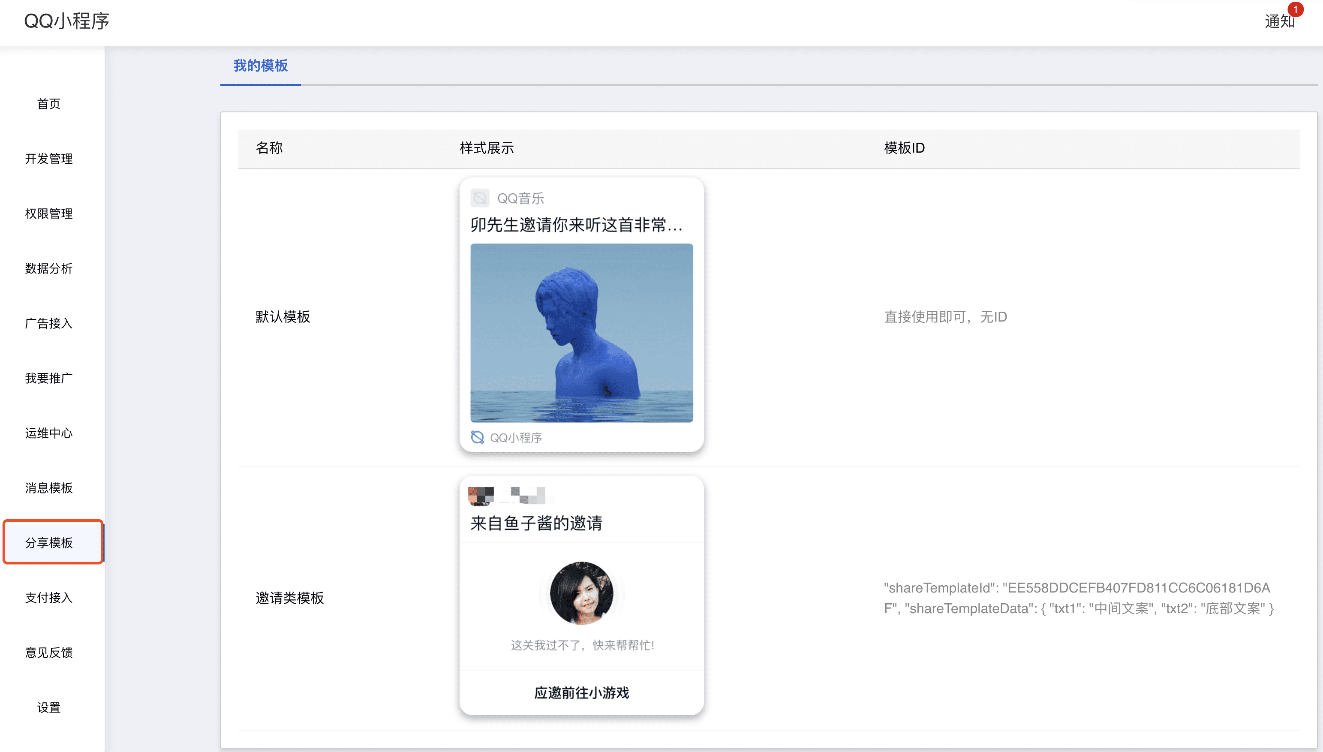Click 直接使用即可，无ID text

pyautogui.click(x=945, y=316)
